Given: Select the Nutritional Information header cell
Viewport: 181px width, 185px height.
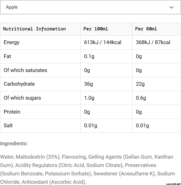Looking at the screenshot, I should coord(34,29).
